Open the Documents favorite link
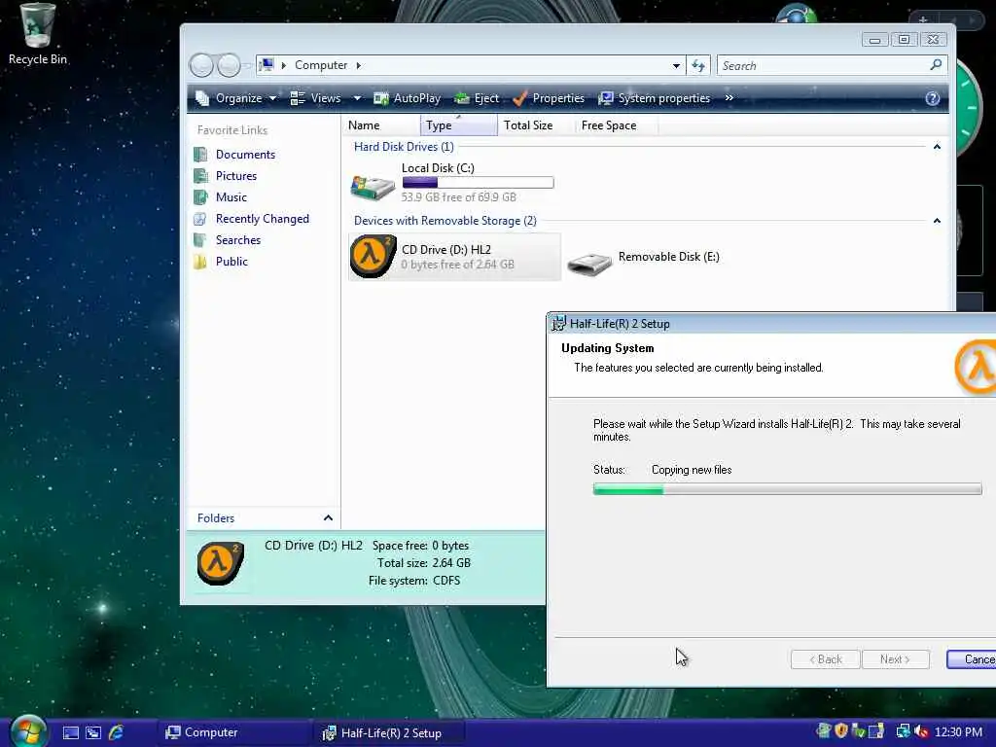 tap(245, 155)
